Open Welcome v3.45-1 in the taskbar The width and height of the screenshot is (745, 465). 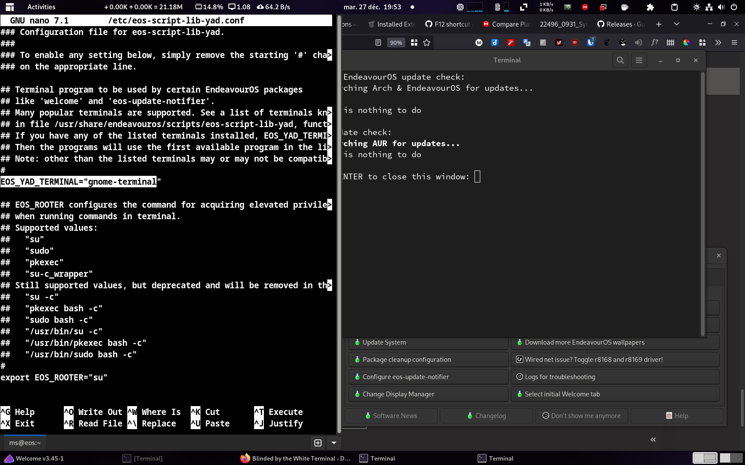pos(35,458)
